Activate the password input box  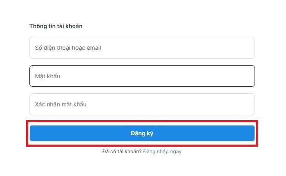coord(142,76)
